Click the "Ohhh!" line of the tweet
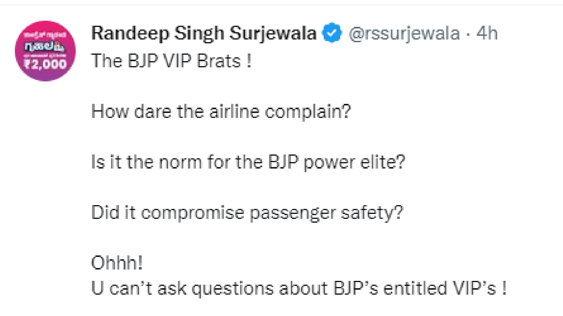 (117, 262)
